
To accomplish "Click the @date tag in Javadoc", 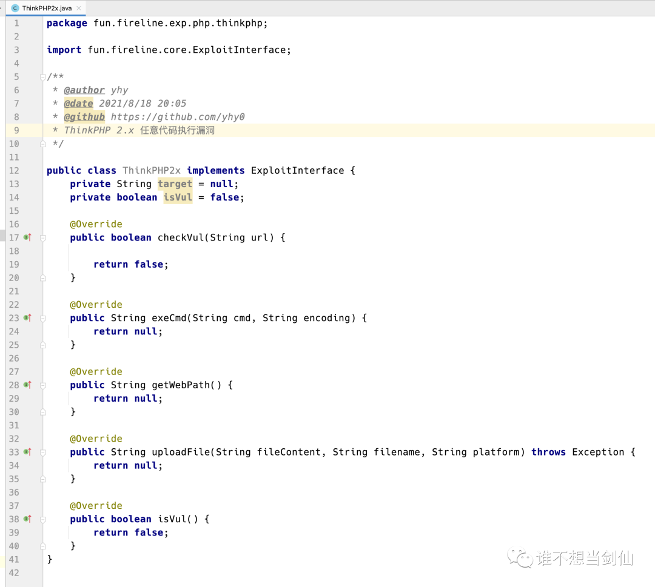I will tap(78, 104).
